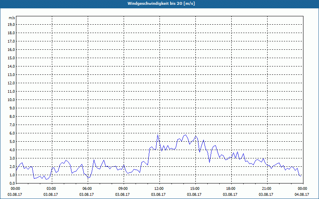Click the "12:00" time label
Screen dimensions: 319x199
point(160,189)
